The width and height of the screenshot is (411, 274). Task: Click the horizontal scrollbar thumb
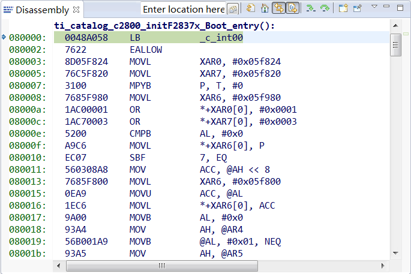tap(162, 266)
